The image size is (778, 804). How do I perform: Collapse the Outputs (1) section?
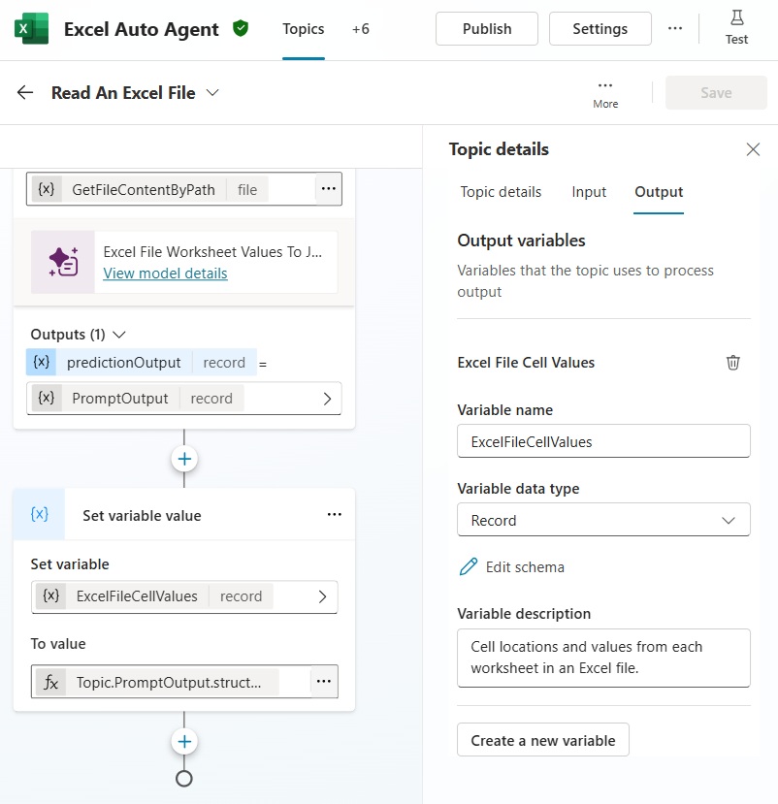pos(119,335)
